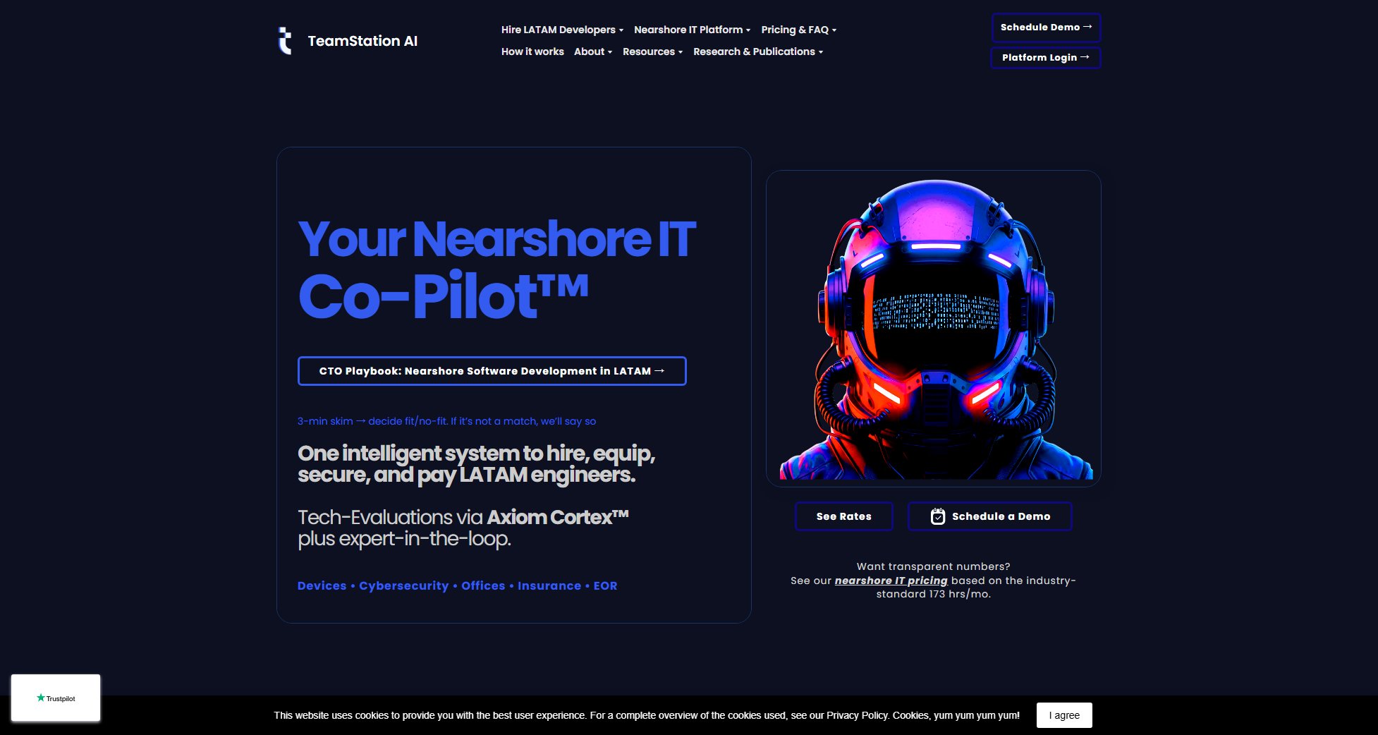Click the Trustpilot star icon
The width and height of the screenshot is (1378, 735).
[40, 698]
